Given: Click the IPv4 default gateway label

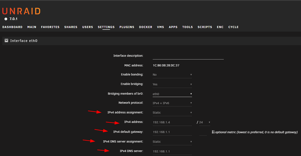Looking at the screenshot, I should pyautogui.click(x=128, y=132).
